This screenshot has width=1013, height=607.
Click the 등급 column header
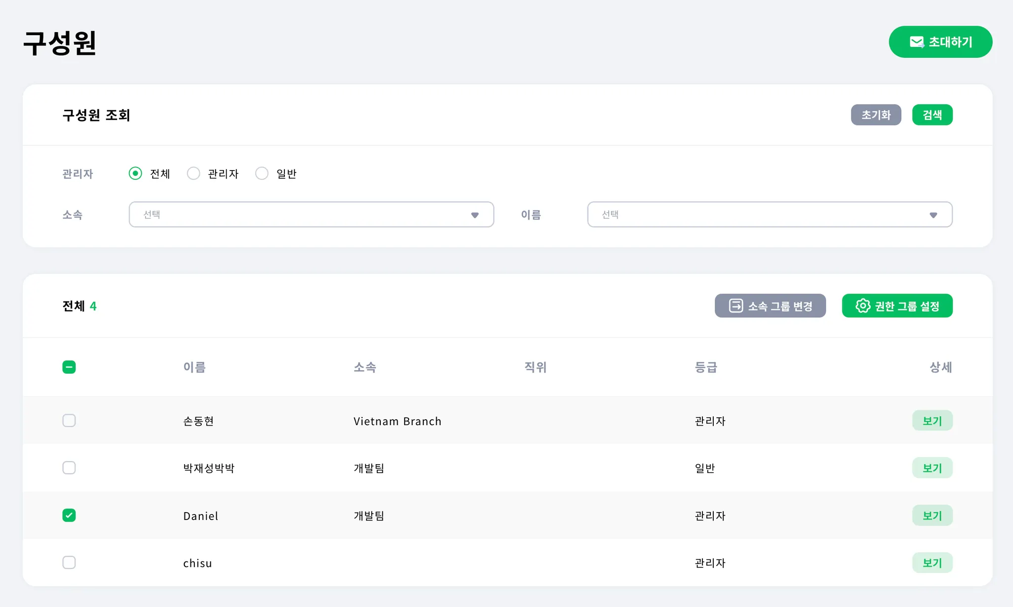pyautogui.click(x=706, y=367)
